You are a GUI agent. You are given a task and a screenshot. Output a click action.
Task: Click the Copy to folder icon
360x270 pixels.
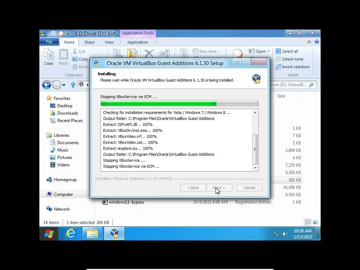133,54
